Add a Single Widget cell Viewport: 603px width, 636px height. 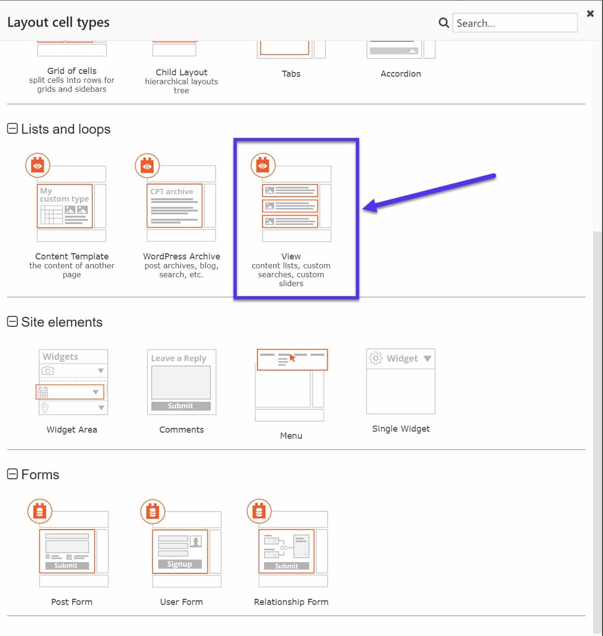(400, 382)
